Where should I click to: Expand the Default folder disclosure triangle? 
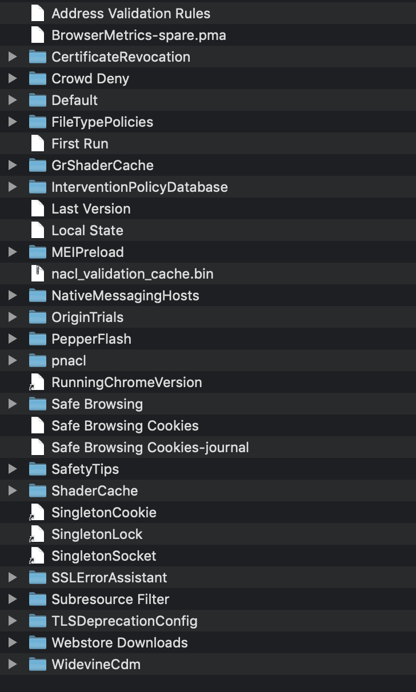(13, 100)
